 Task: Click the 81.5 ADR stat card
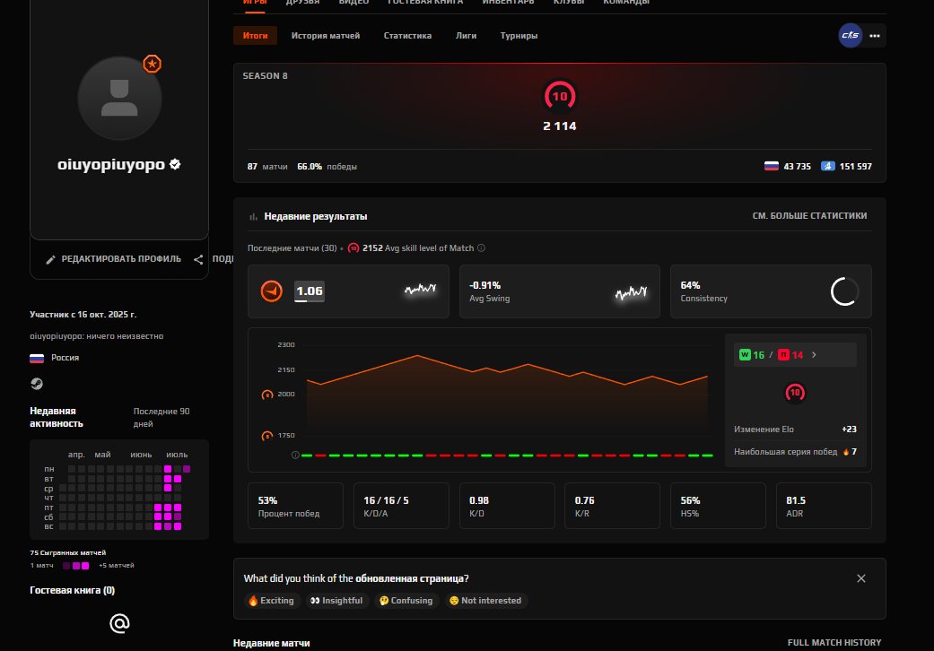(x=824, y=506)
